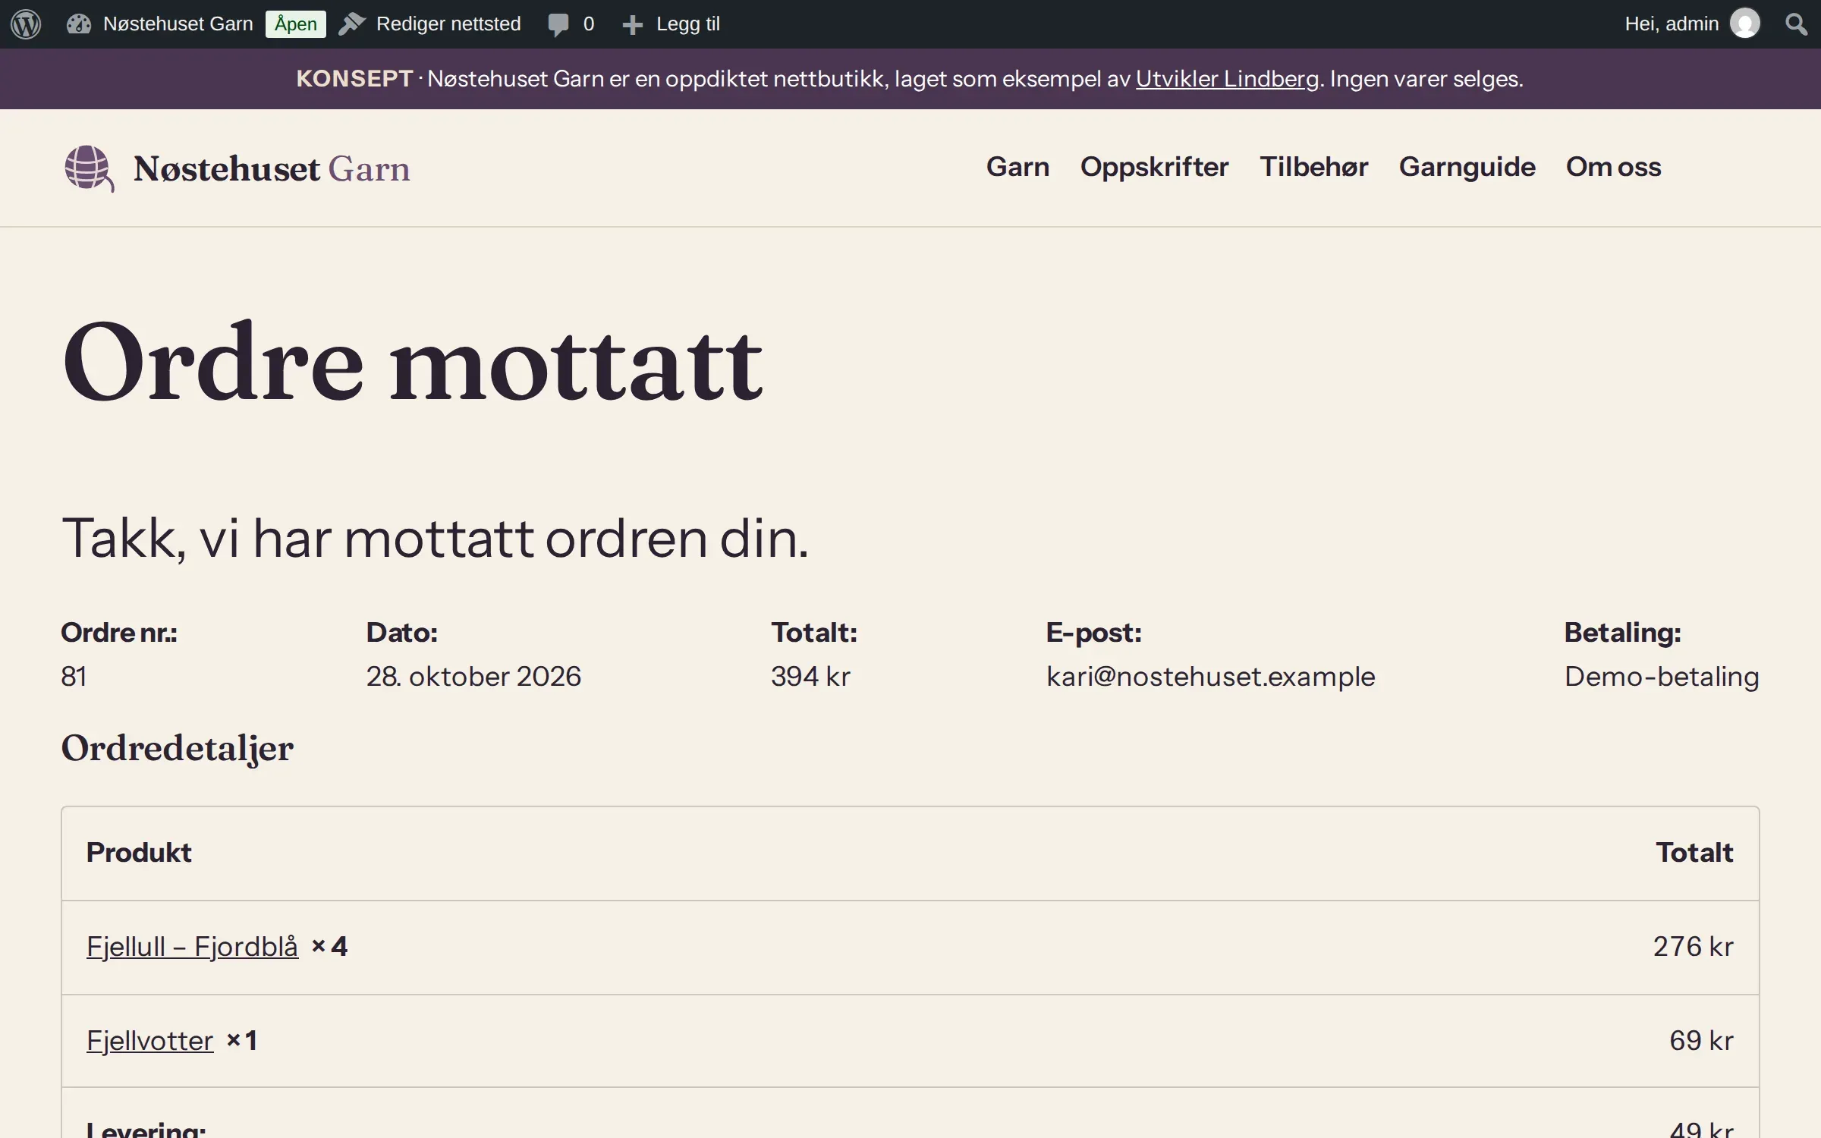Open Hei, admin account menu
This screenshot has height=1138, width=1821.
pos(1672,24)
